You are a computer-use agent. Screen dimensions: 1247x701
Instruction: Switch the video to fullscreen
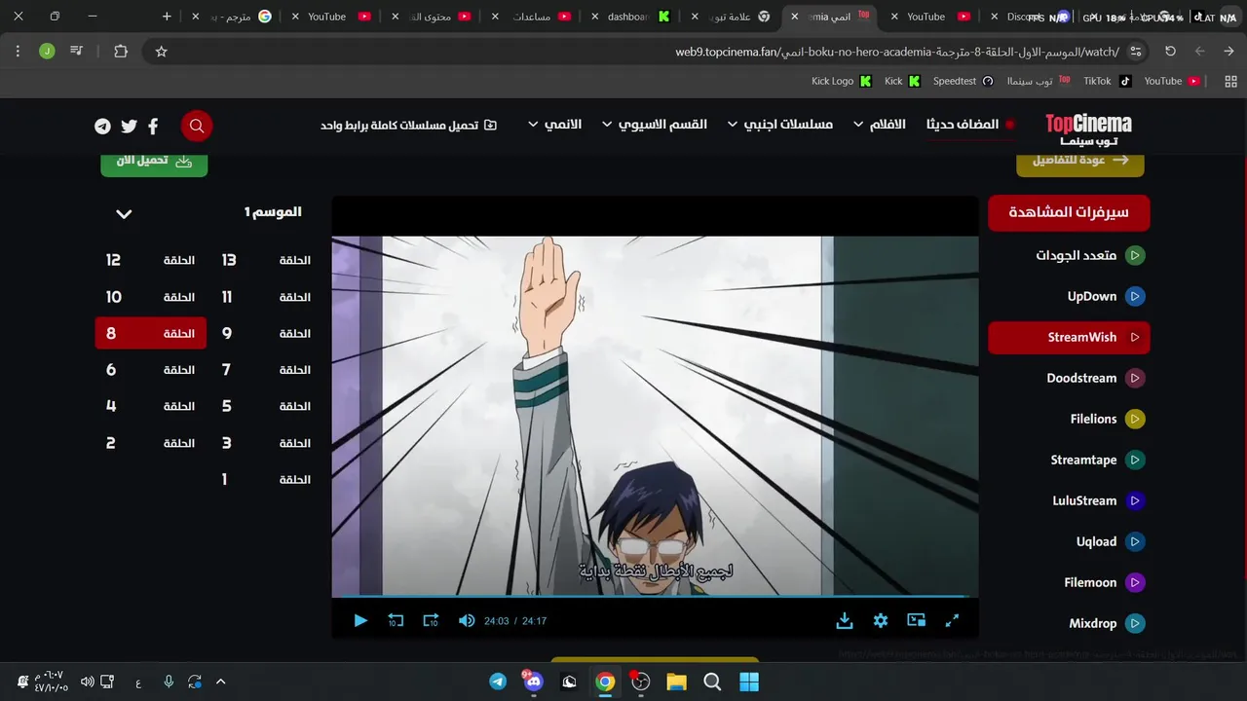point(952,620)
